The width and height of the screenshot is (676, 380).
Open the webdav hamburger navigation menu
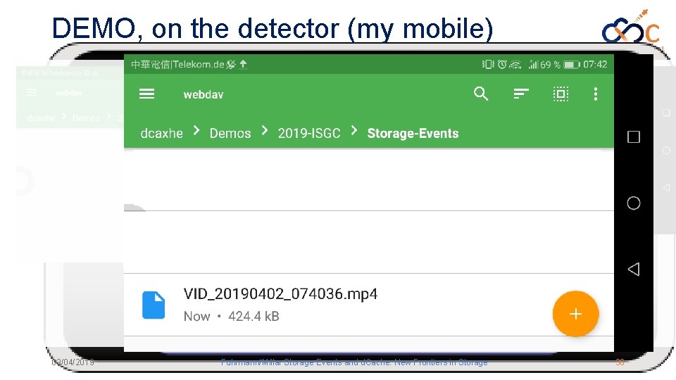click(147, 94)
